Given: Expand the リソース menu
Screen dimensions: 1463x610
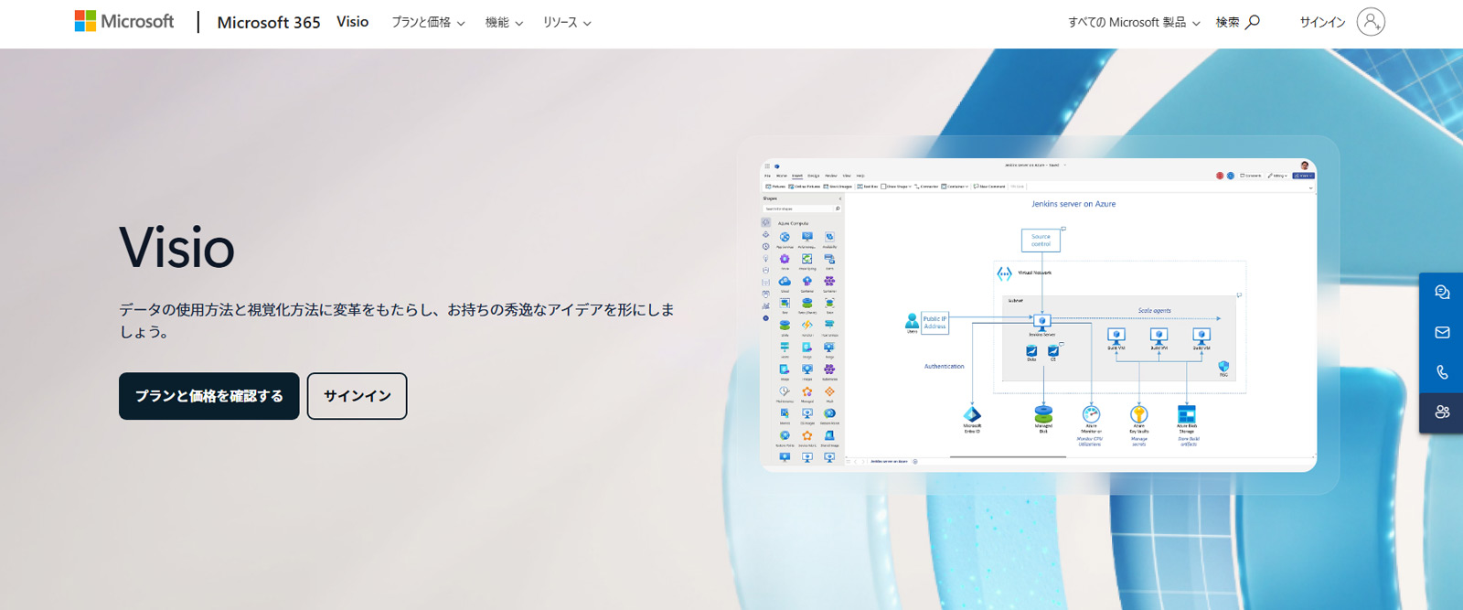Looking at the screenshot, I should click(567, 22).
